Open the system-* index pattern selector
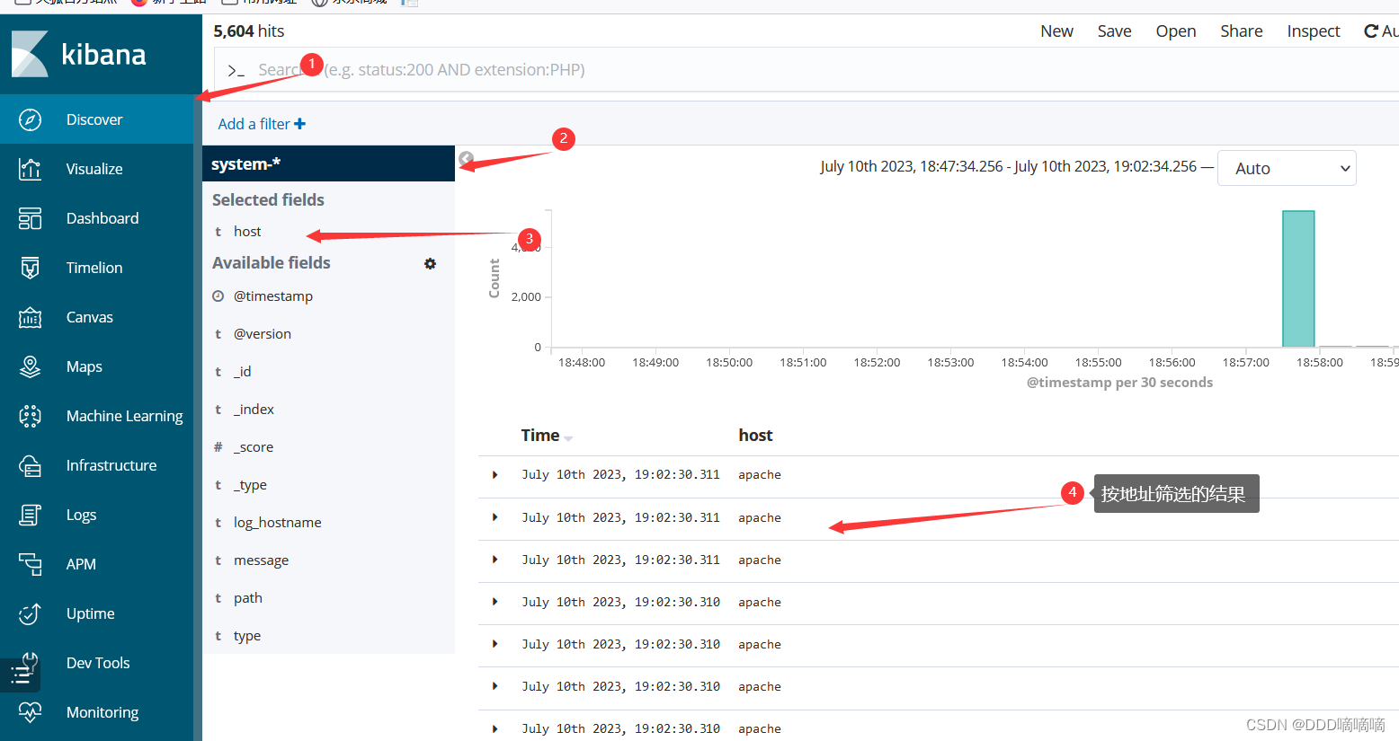Screen dimensions: 1399x741 [x=328, y=163]
